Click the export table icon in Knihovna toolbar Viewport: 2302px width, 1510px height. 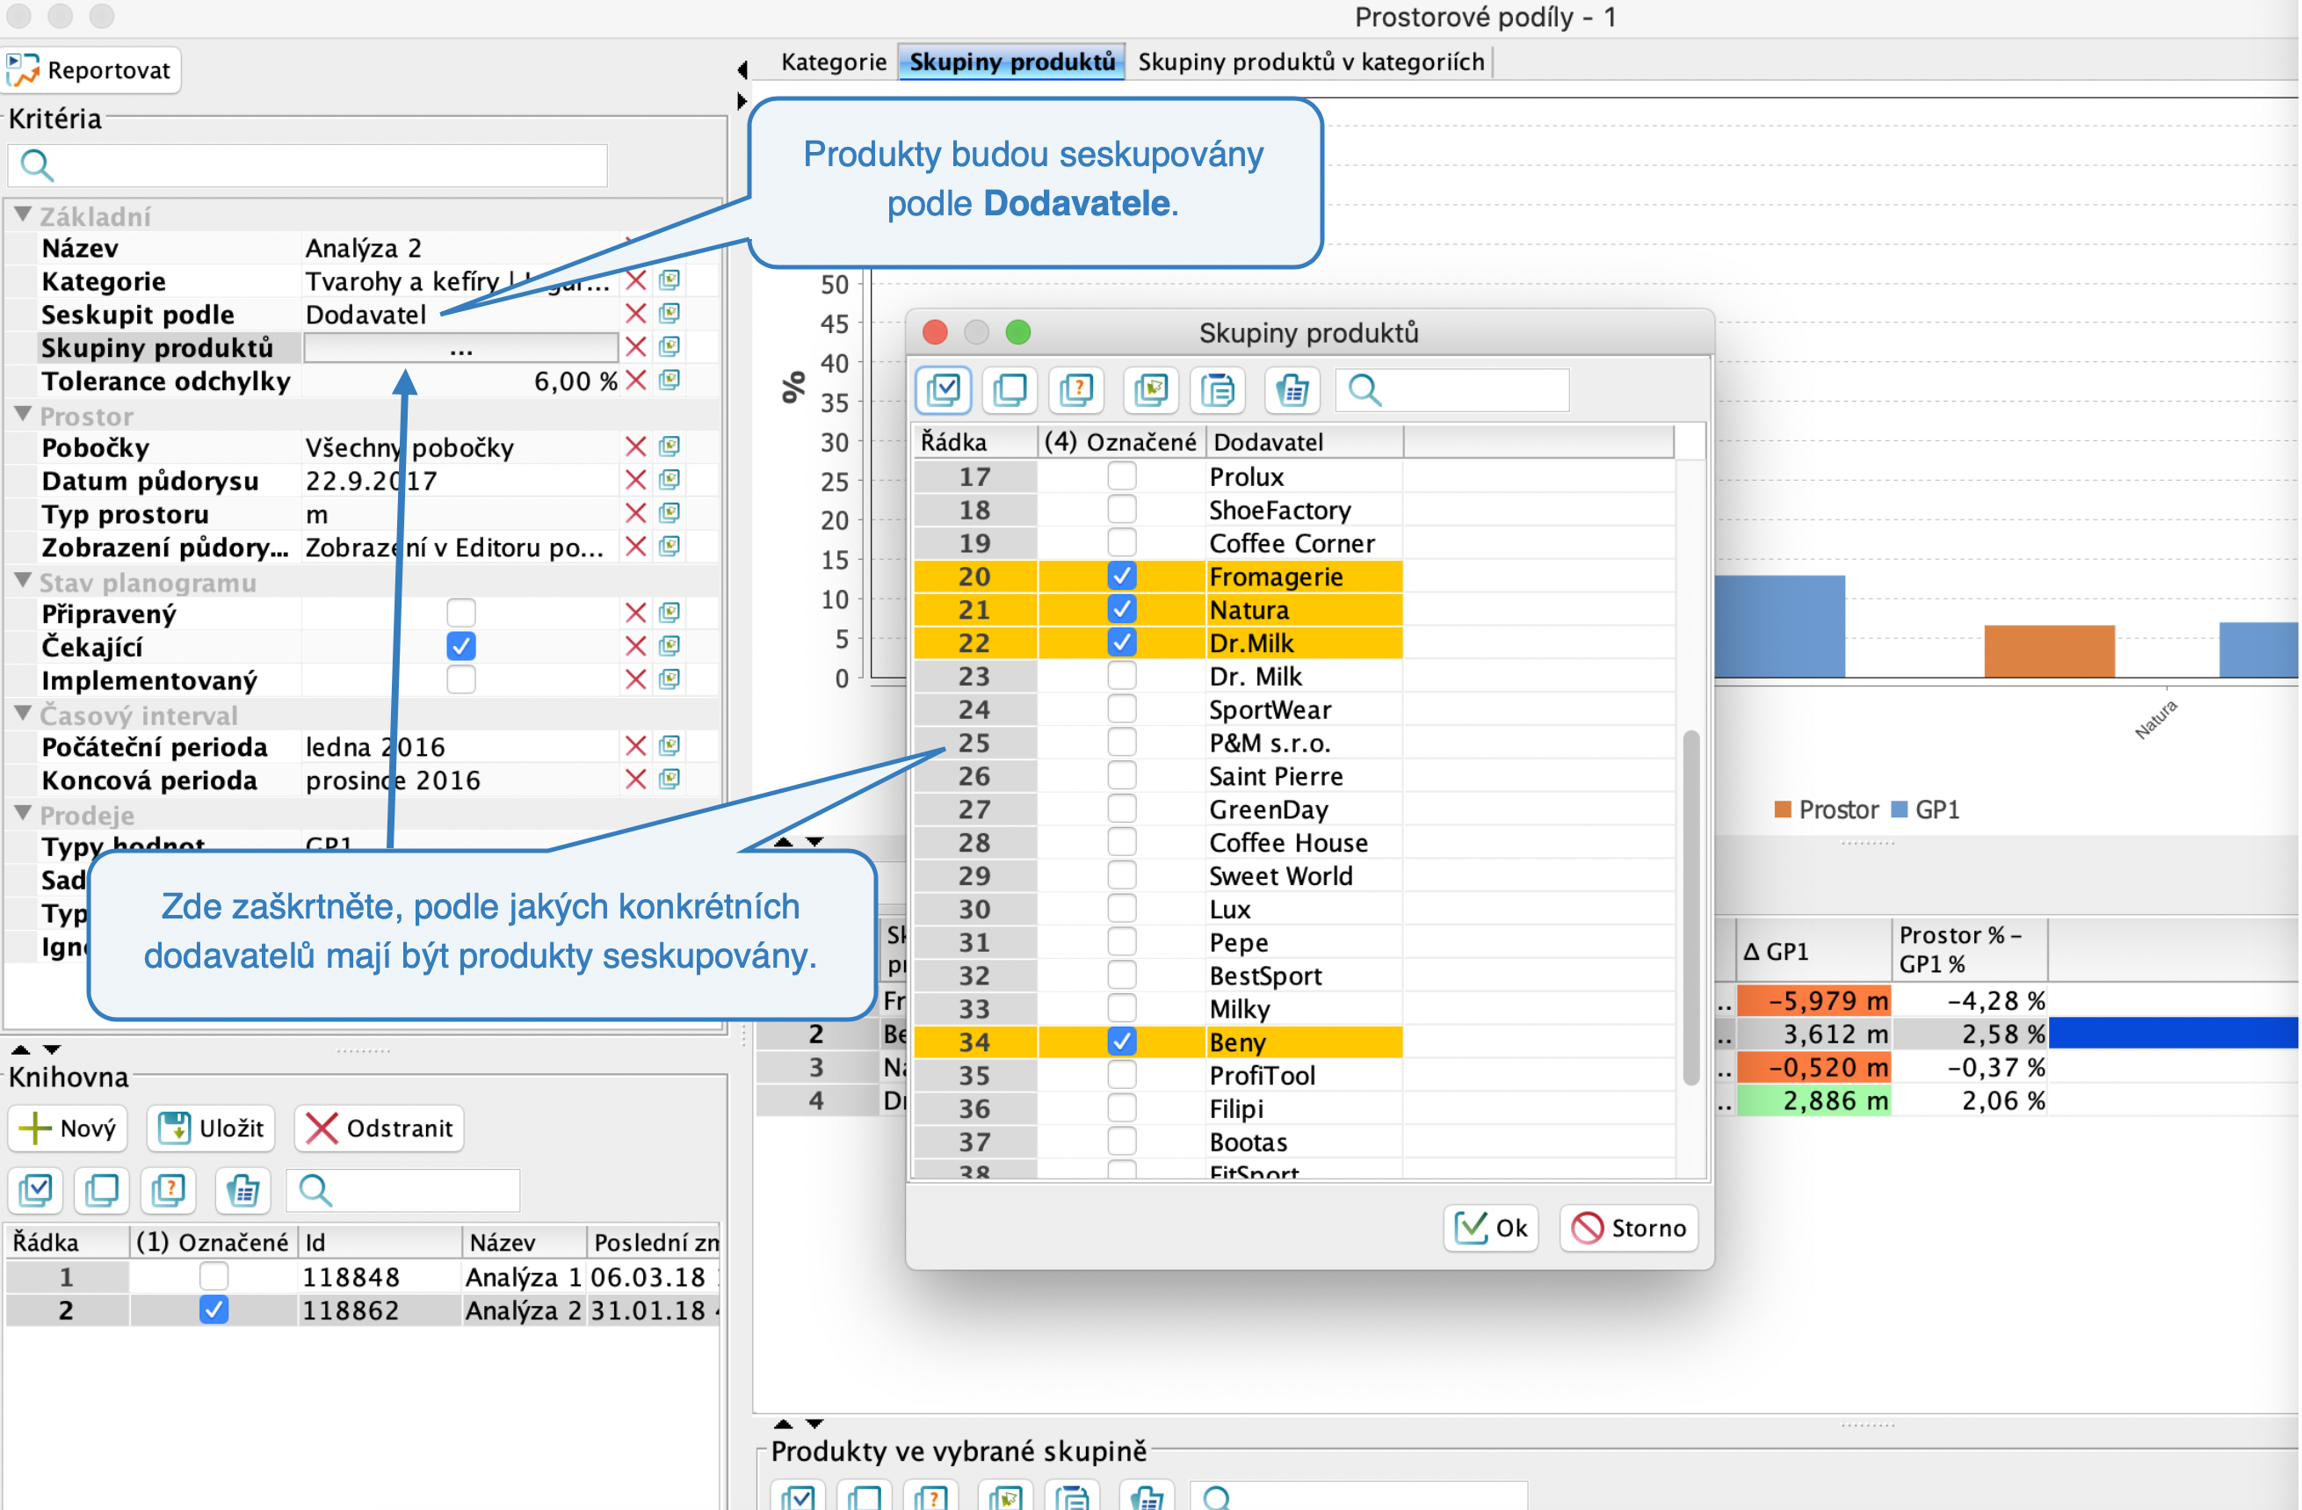click(242, 1190)
